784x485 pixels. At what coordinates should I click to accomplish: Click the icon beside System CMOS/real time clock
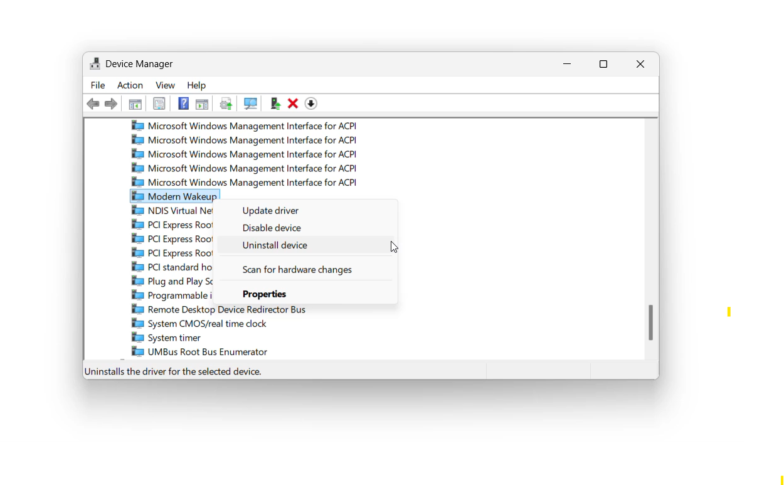(138, 324)
